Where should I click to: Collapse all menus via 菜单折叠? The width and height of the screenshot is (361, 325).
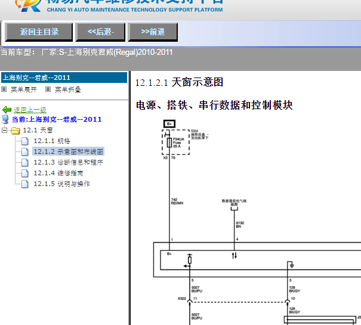click(x=68, y=89)
